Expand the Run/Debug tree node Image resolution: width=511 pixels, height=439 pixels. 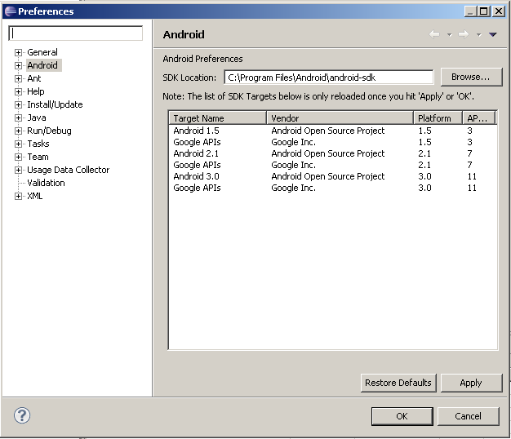(18, 131)
